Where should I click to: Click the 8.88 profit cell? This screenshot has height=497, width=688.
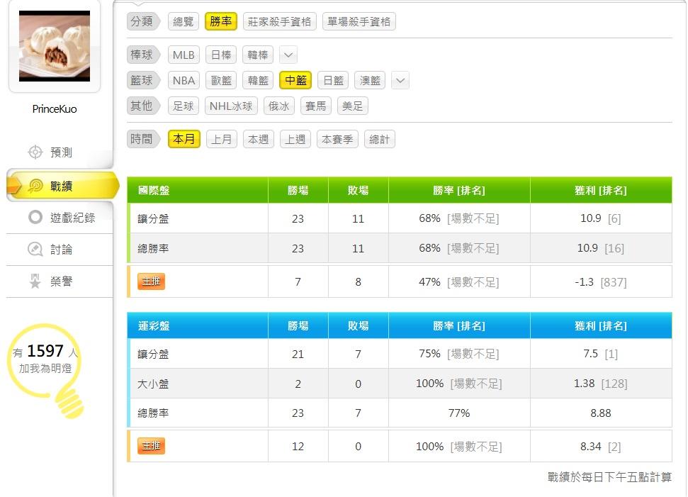(601, 413)
